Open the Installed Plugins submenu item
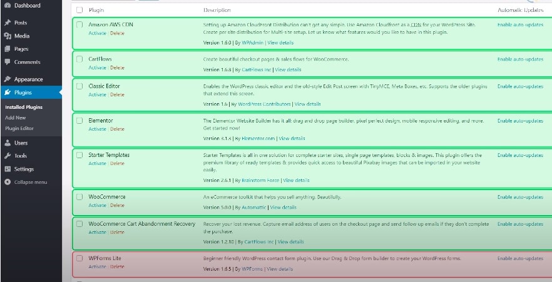 (x=24, y=108)
